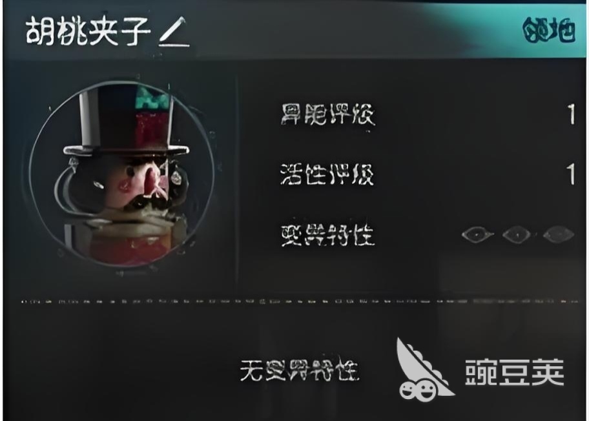Viewport: 589px width, 421px height.
Task: Toggle the middle mutation eye slot
Action: [517, 235]
